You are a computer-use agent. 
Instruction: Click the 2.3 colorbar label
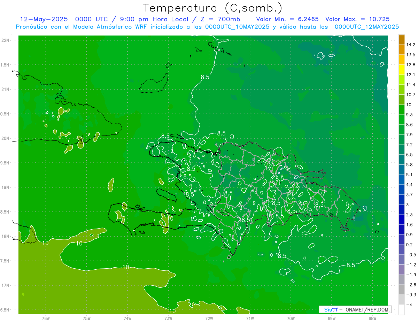click(x=410, y=215)
